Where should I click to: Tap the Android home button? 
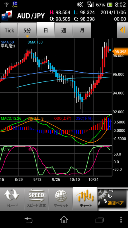[x=64, y=219]
